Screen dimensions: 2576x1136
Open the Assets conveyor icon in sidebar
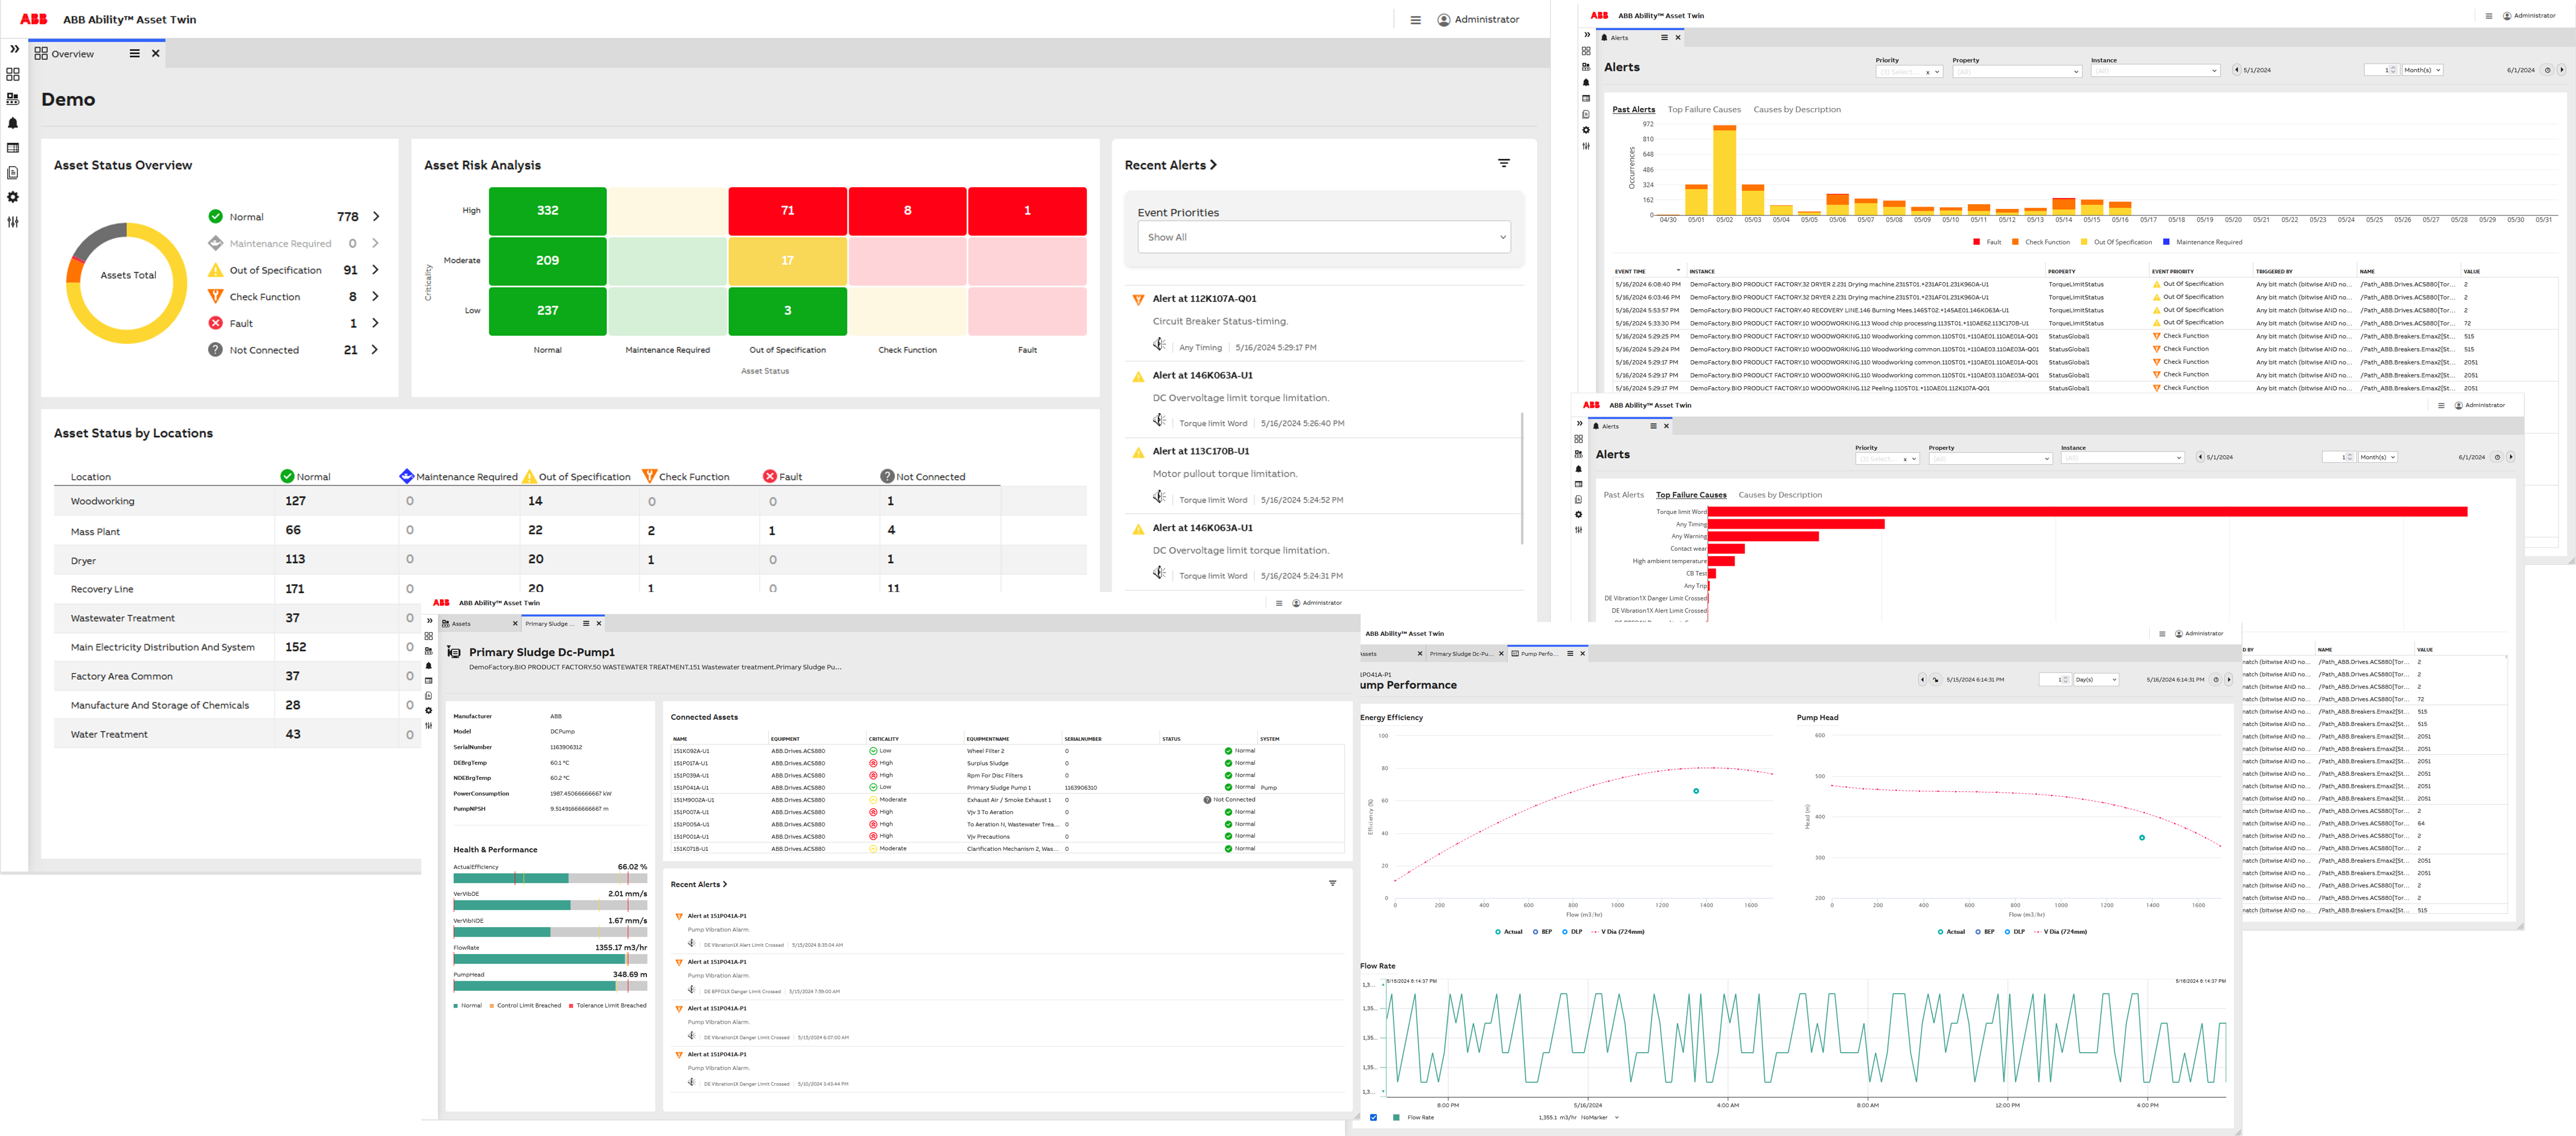13,99
